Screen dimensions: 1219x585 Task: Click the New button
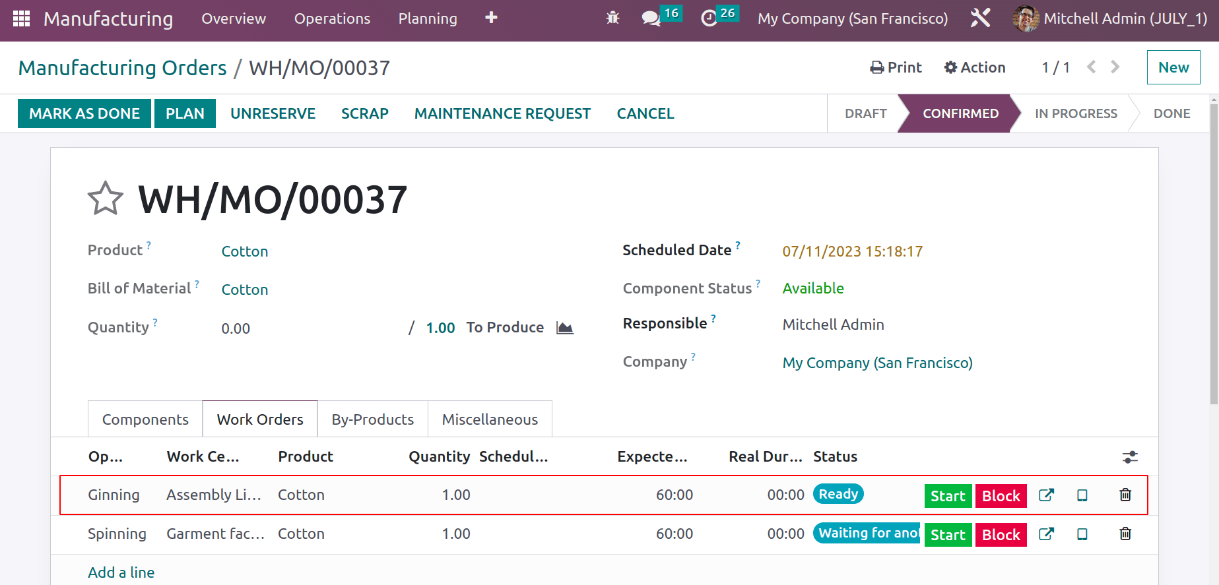[1173, 67]
